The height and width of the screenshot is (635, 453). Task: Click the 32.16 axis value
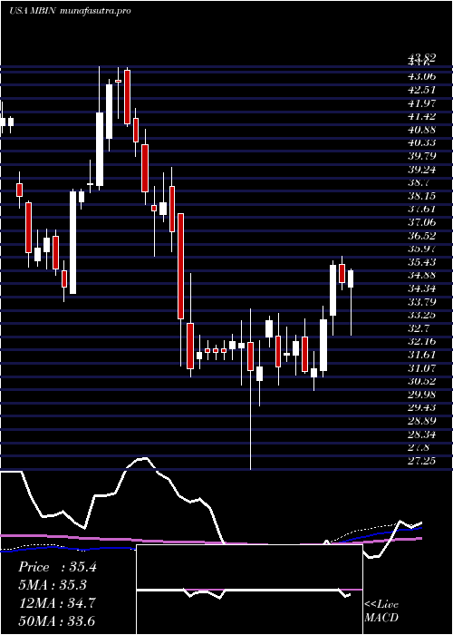421,342
